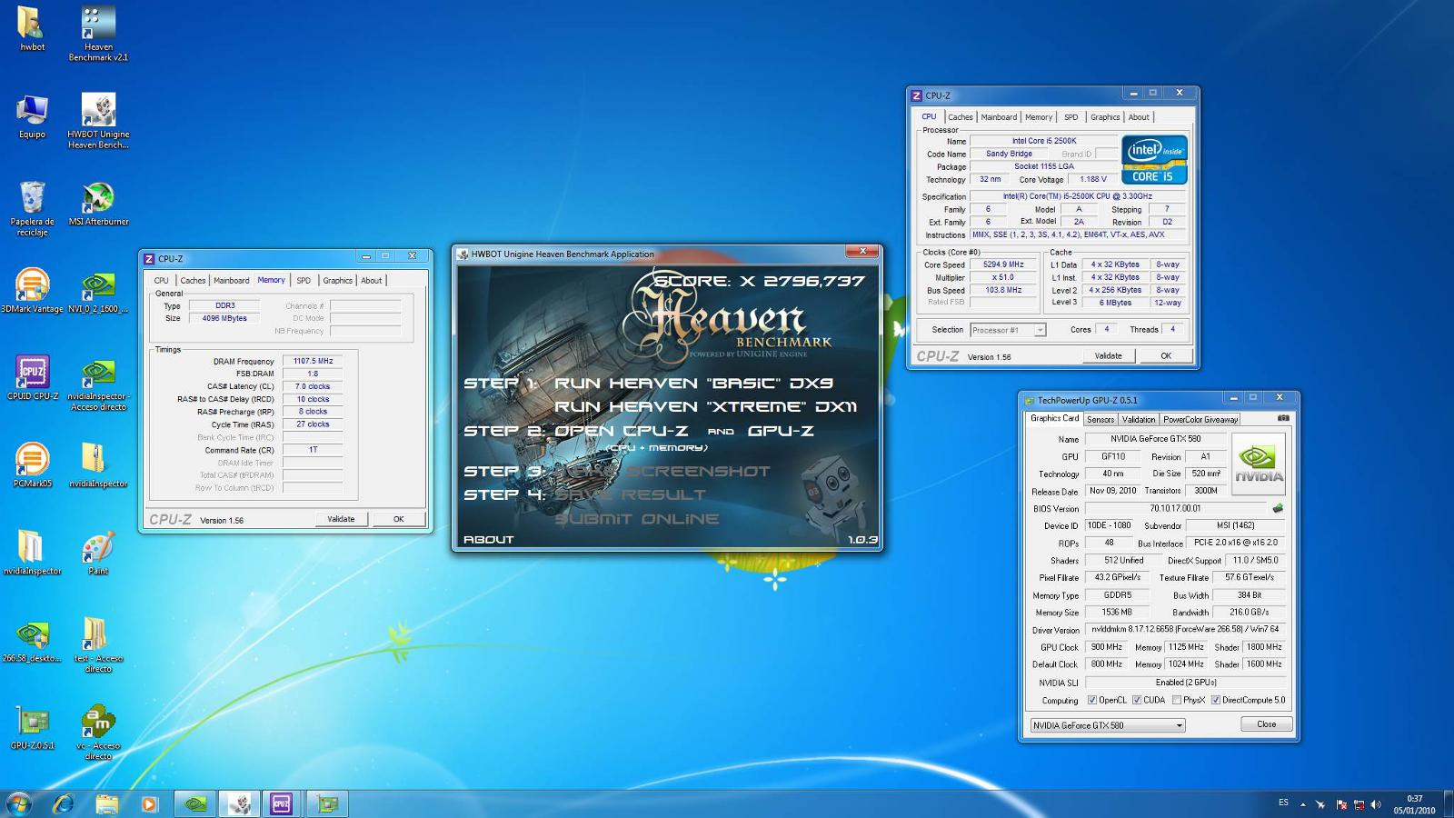The width and height of the screenshot is (1454, 818).
Task: Click the taskbar clock showing 0:37
Action: tap(1415, 804)
